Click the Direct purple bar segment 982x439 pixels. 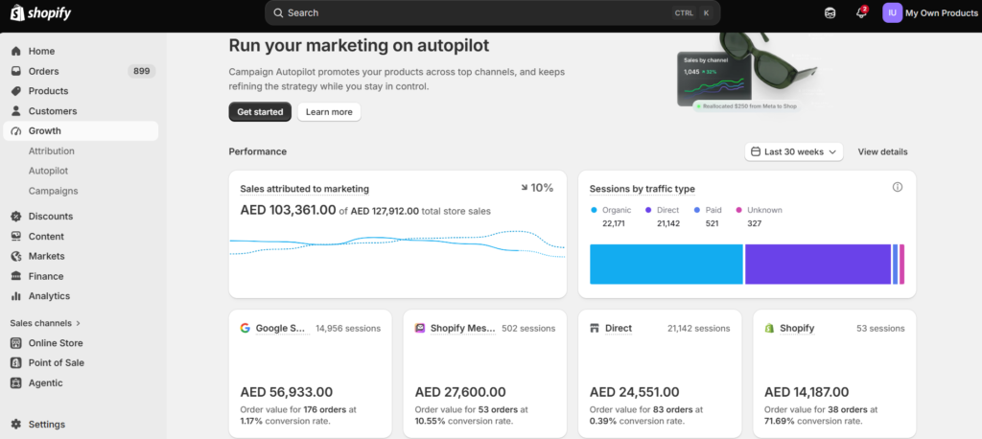[818, 265]
